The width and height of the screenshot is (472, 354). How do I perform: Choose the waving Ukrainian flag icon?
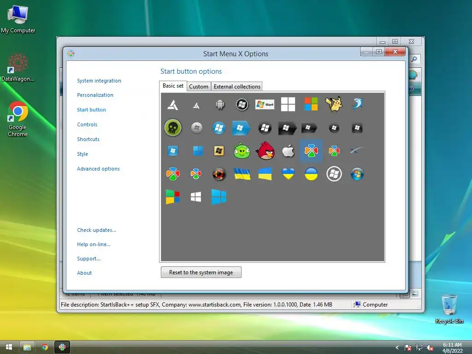pyautogui.click(x=242, y=174)
